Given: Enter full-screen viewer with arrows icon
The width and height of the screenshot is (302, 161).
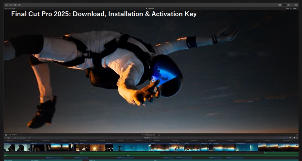Looking at the screenshot, I should point(297,134).
